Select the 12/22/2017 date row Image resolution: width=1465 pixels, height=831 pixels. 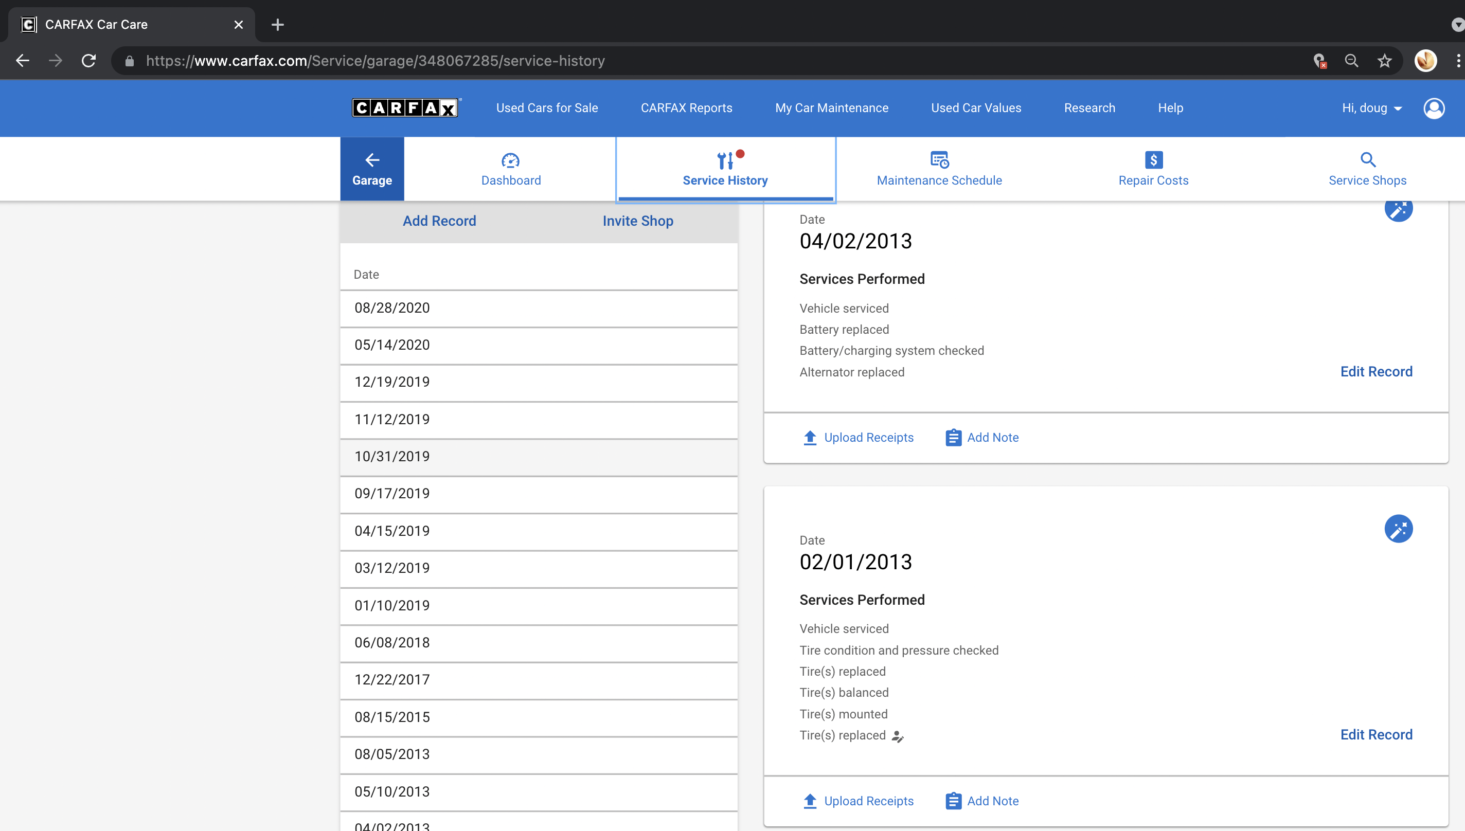[x=539, y=680]
